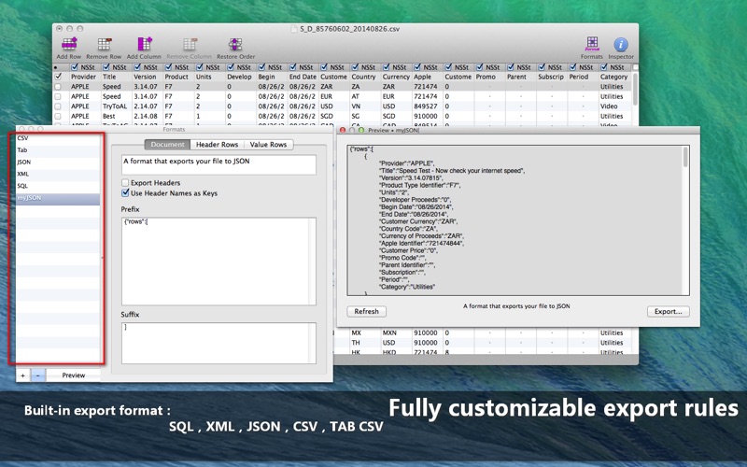This screenshot has width=747, height=467.
Task: Click the Video category cell
Action: point(614,106)
